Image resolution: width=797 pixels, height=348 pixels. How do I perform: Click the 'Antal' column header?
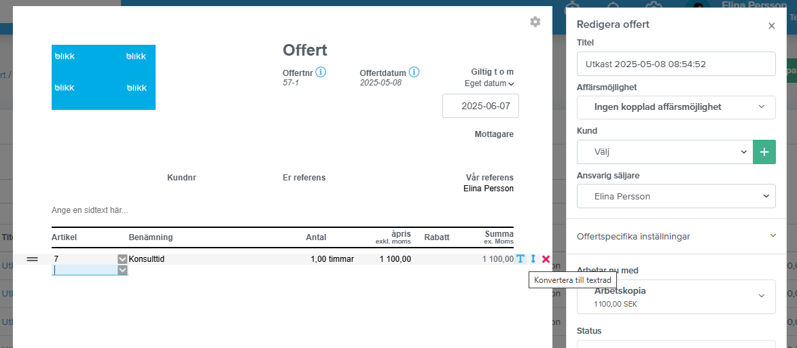(x=316, y=237)
